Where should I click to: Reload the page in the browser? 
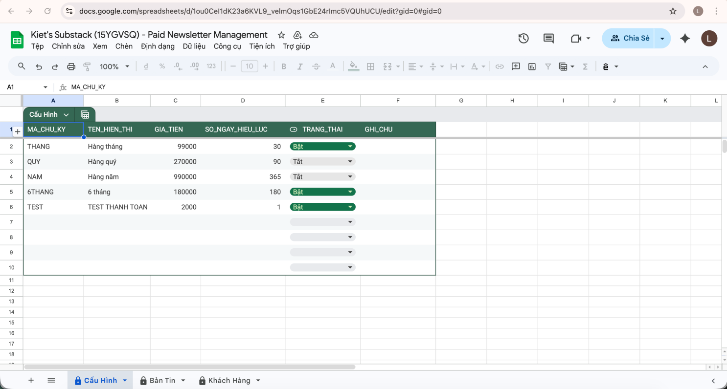[x=47, y=11]
